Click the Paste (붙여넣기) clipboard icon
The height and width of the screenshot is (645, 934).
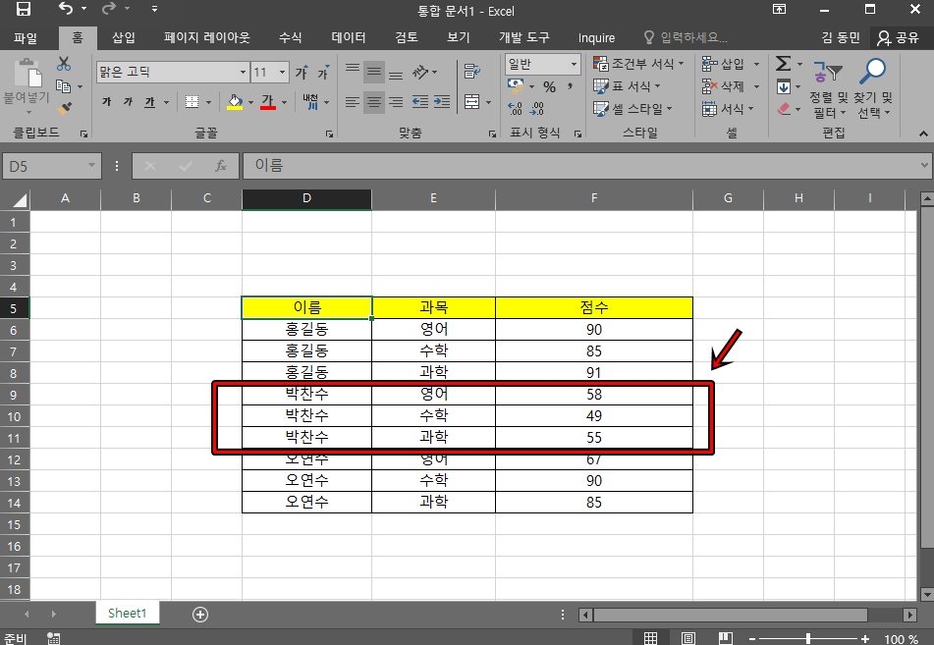point(27,75)
